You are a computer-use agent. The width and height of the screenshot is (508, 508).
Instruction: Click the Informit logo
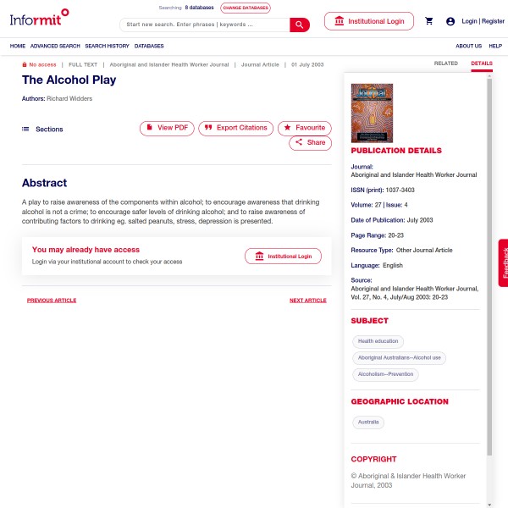(39, 18)
